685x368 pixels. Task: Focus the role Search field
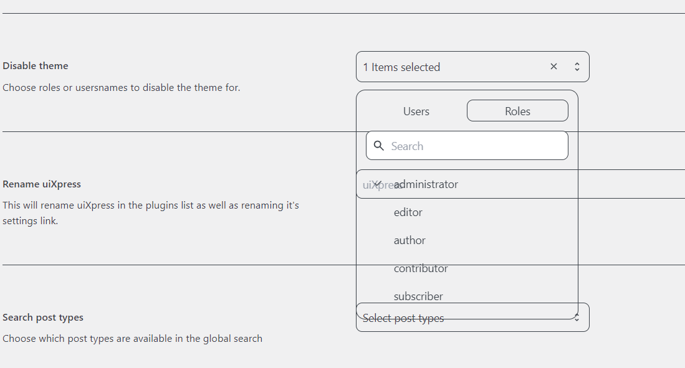474,146
